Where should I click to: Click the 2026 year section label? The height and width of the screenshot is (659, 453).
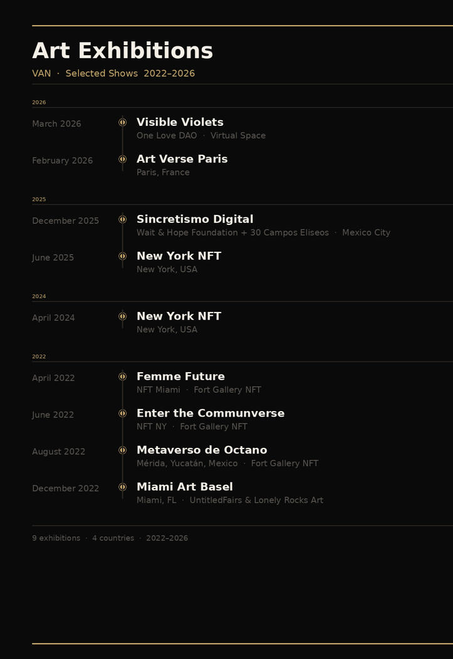pyautogui.click(x=39, y=103)
